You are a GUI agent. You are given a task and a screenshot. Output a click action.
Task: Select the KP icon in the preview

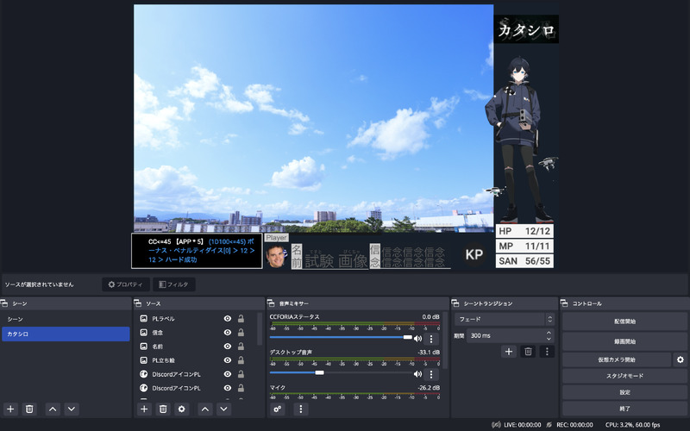pos(474,254)
